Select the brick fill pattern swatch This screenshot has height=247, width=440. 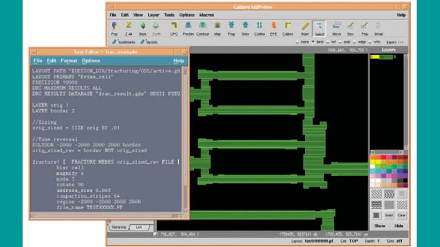point(376,205)
